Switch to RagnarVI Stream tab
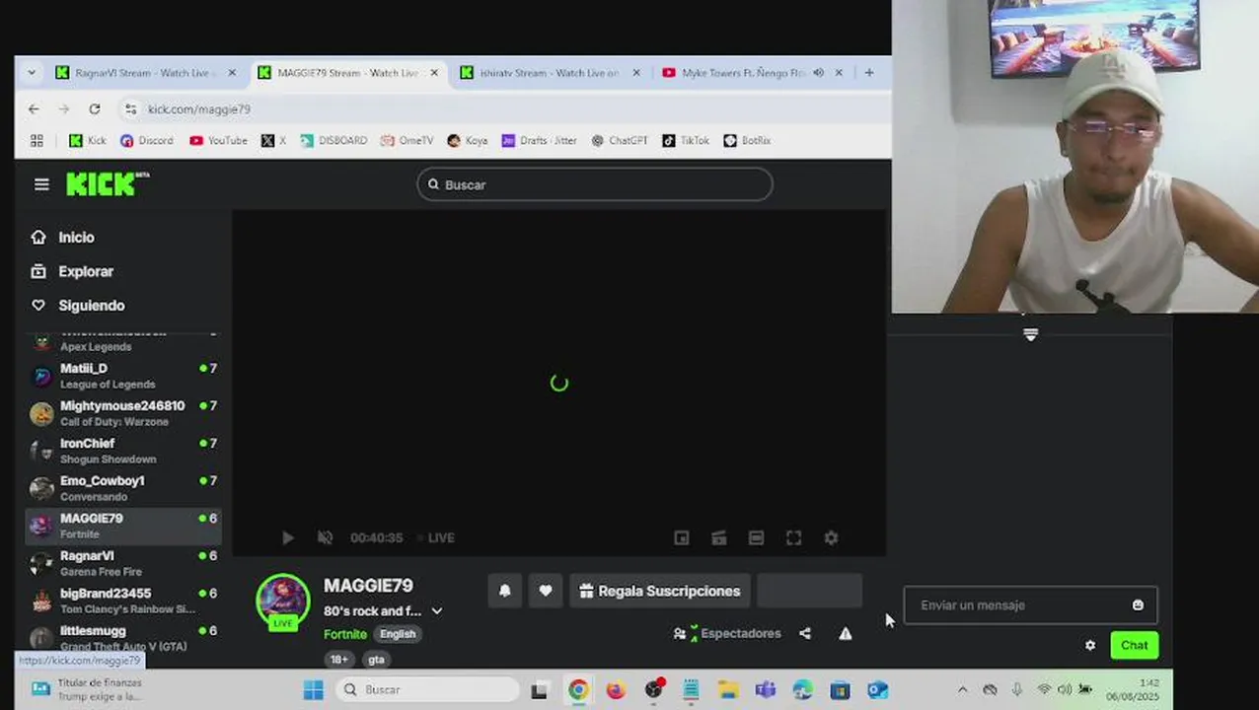This screenshot has width=1259, height=710. (x=146, y=72)
